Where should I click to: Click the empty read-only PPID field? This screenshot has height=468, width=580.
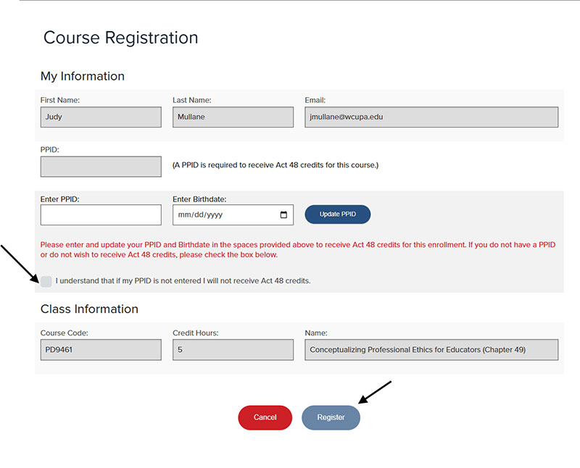(x=101, y=167)
